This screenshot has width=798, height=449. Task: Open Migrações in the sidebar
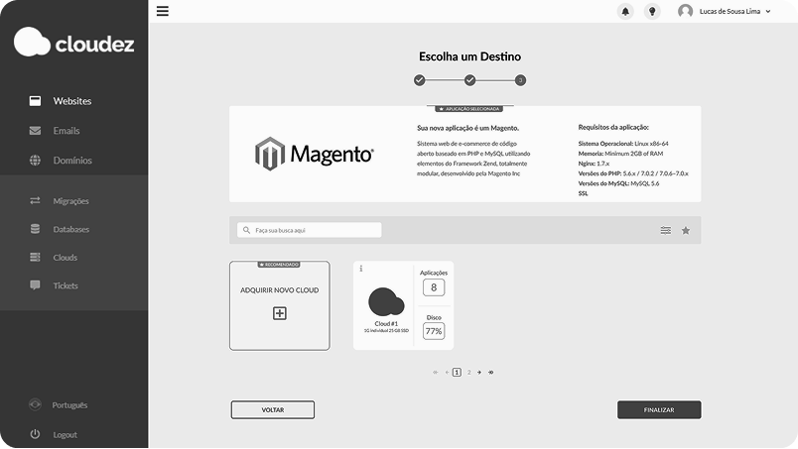[70, 201]
